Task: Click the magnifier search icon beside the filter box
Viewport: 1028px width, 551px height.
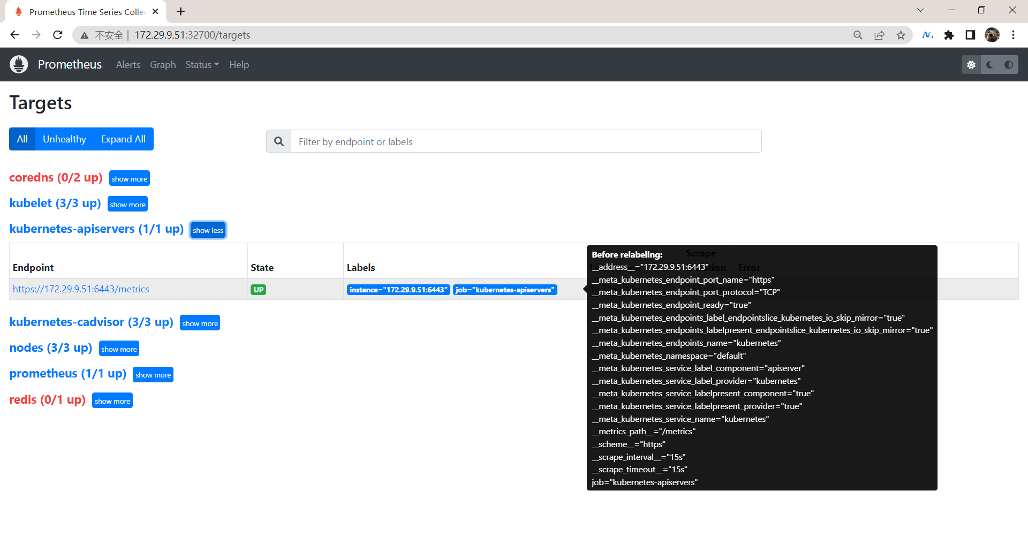Action: click(x=279, y=141)
